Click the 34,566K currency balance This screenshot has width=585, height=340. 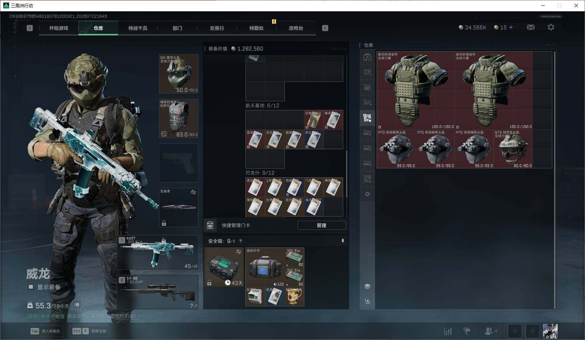pyautogui.click(x=472, y=27)
